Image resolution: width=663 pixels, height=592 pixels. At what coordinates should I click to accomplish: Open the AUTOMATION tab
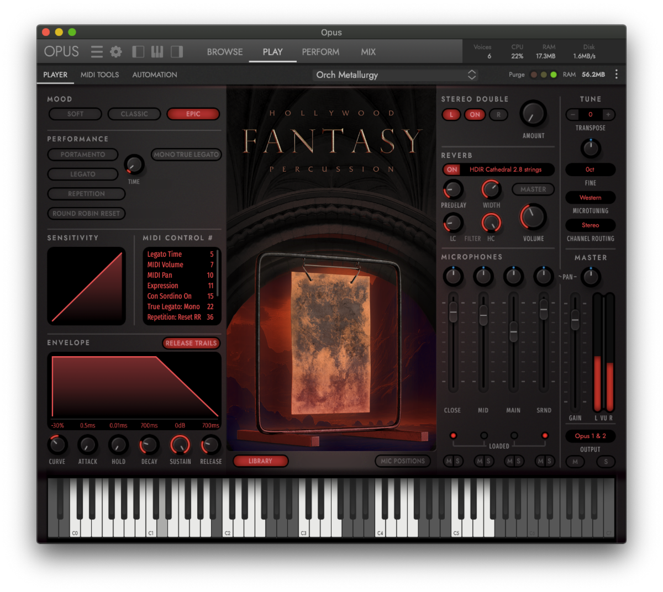[155, 75]
